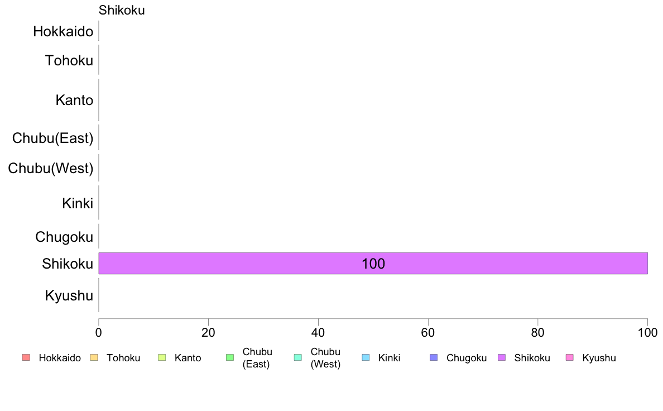The image size is (663, 411).
Task: Click the 20 tick on x-axis
Action: click(x=209, y=333)
